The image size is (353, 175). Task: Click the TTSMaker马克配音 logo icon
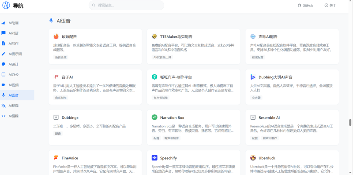point(154,36)
